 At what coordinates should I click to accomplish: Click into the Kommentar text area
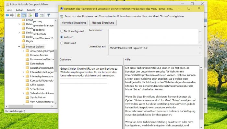tap(153, 36)
